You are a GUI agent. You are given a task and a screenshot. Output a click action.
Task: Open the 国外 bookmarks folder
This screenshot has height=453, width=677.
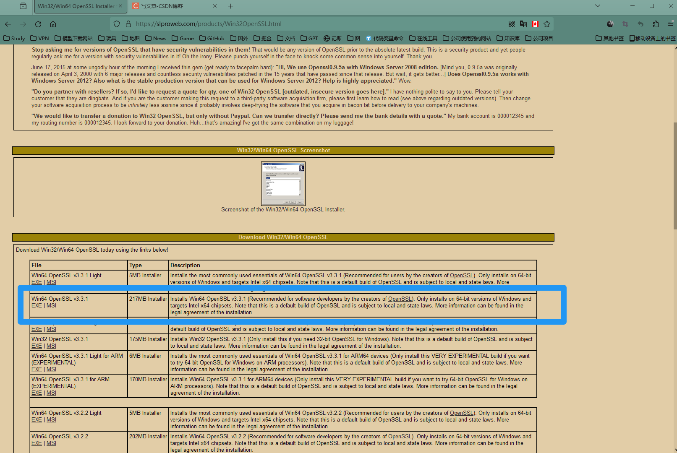(x=239, y=38)
